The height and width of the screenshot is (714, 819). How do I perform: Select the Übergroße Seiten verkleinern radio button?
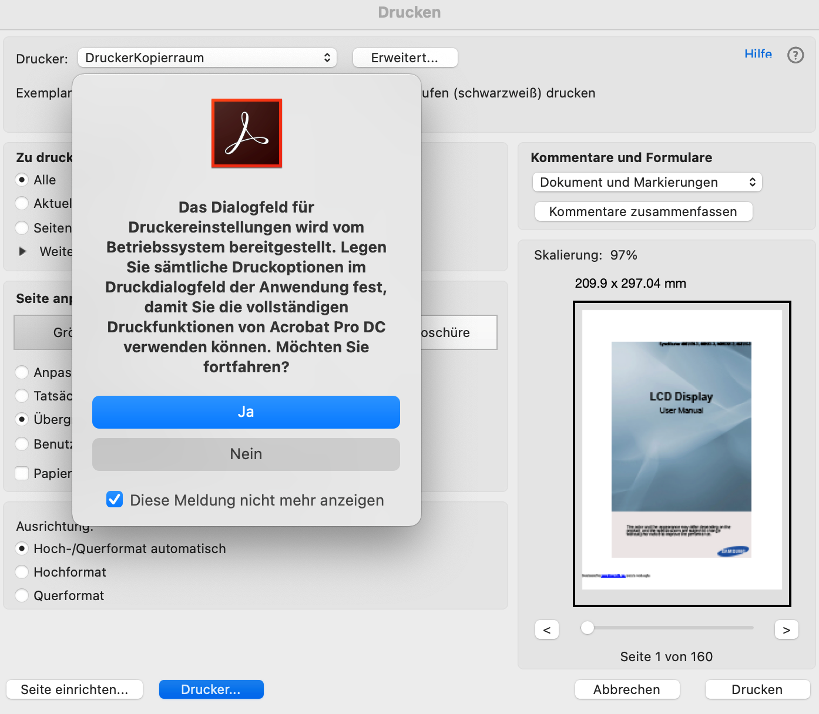coord(22,419)
